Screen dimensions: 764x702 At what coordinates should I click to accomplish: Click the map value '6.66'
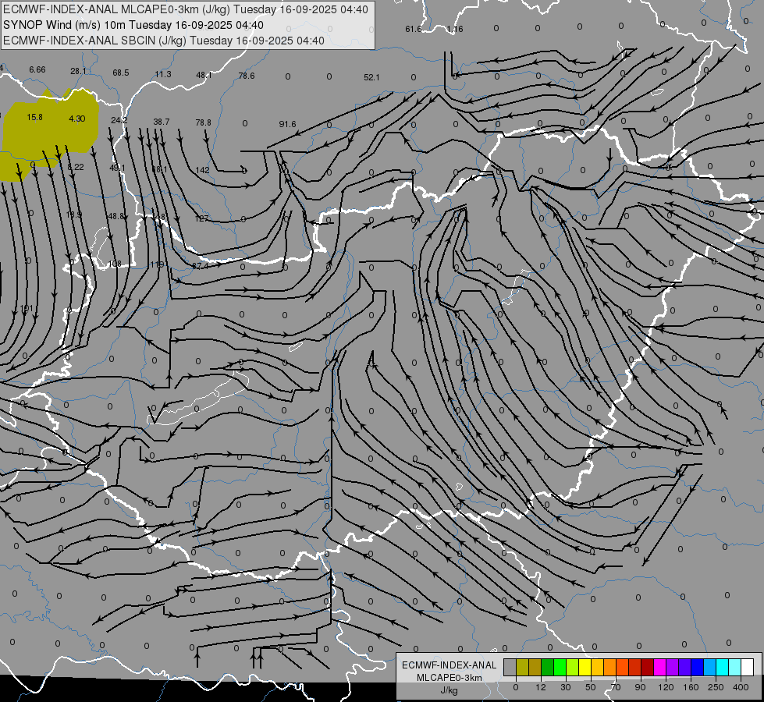coord(37,69)
